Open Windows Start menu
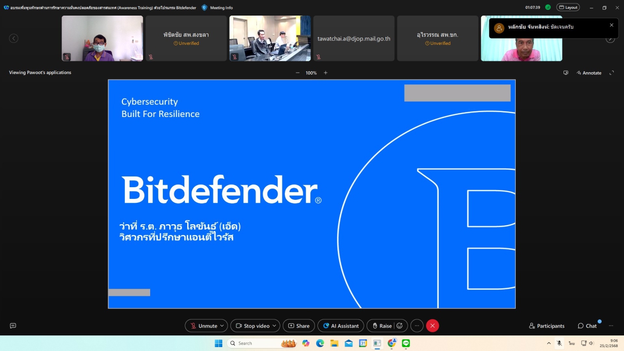Viewport: 624px width, 351px height. click(x=218, y=343)
